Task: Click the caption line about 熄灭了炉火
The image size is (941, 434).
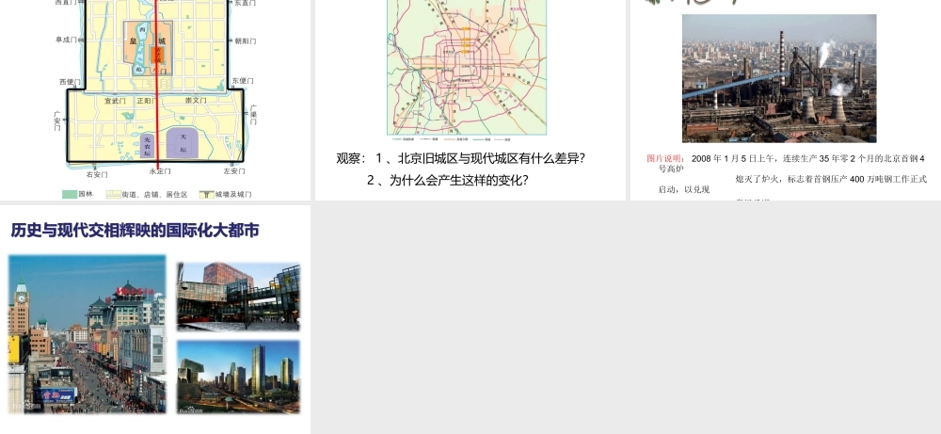Action: (x=831, y=179)
